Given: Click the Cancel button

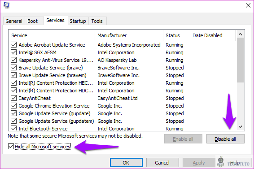Looking at the screenshot, I should [162, 163].
